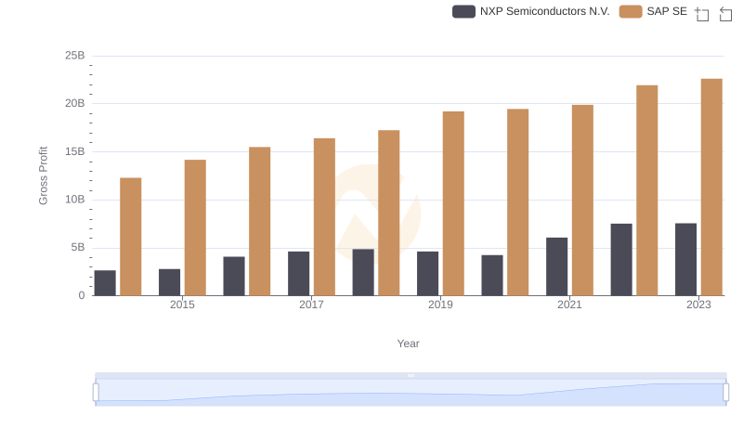
Task: Click the x-axis label 2017
Action: click(311, 305)
